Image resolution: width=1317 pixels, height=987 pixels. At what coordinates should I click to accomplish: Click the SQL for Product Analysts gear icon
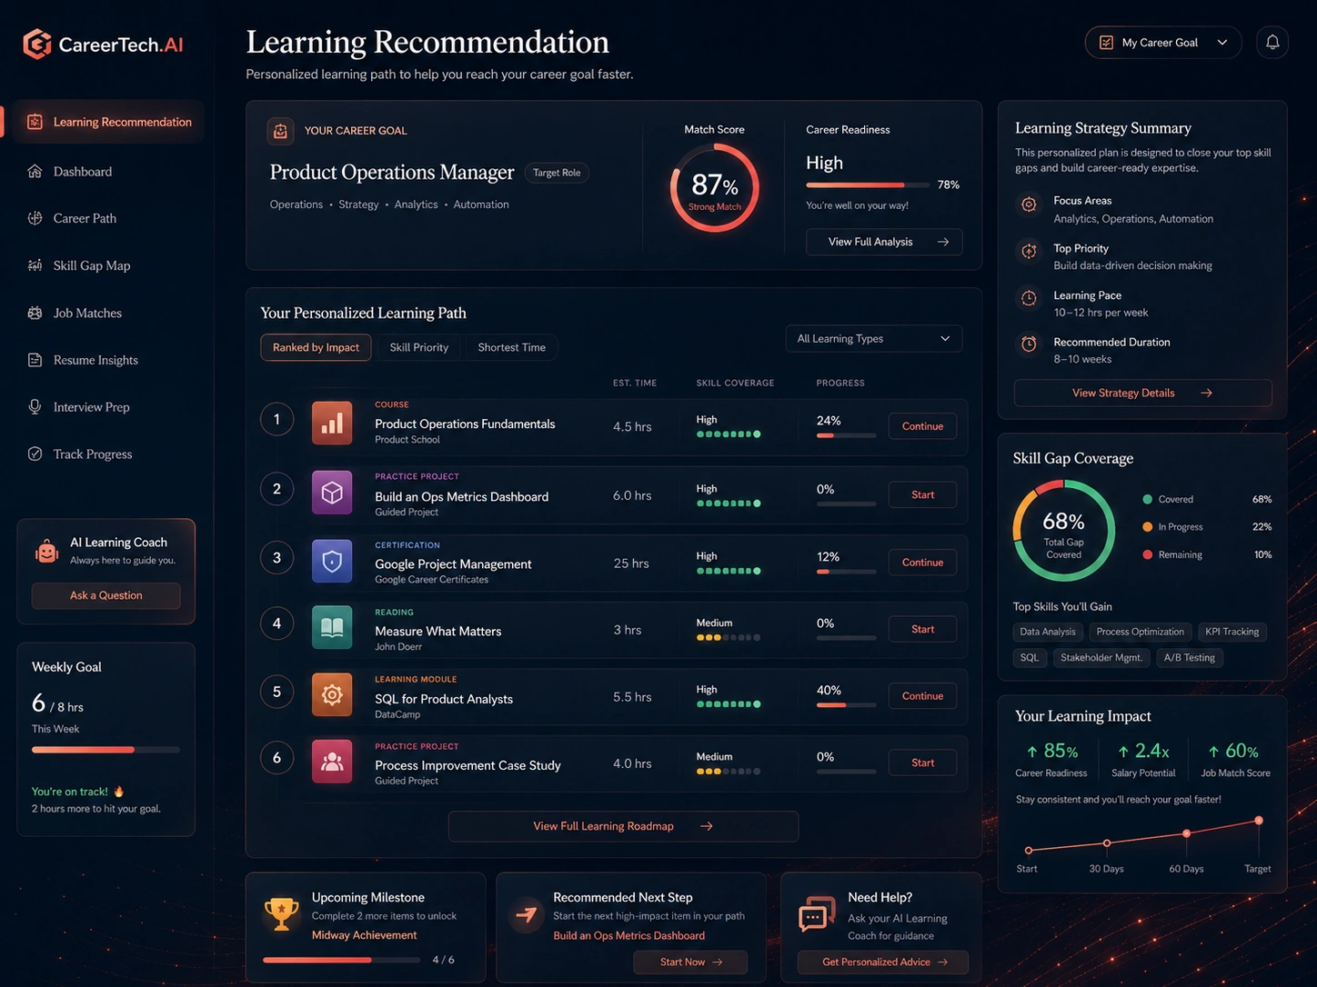click(x=332, y=694)
